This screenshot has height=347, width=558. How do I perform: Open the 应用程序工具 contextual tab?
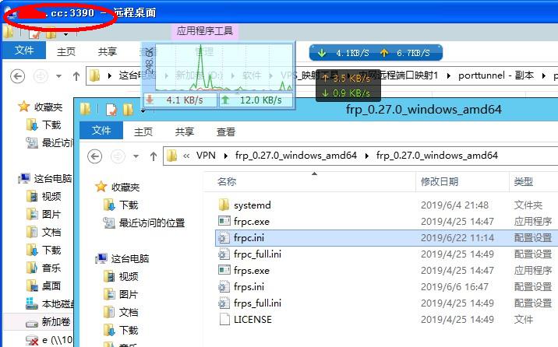click(x=205, y=31)
